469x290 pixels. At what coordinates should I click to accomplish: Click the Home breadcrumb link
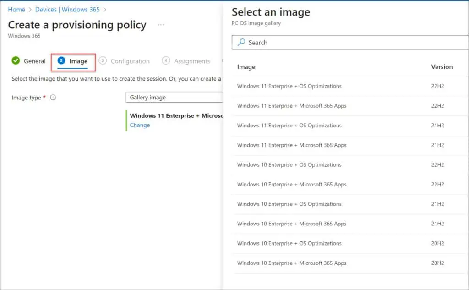[16, 10]
